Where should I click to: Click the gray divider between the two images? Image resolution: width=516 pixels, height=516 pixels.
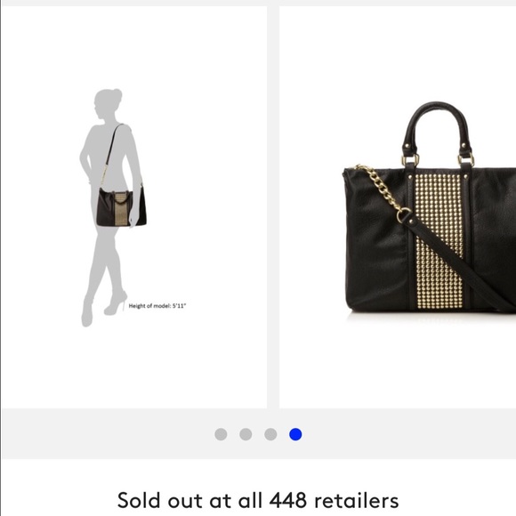[273, 207]
